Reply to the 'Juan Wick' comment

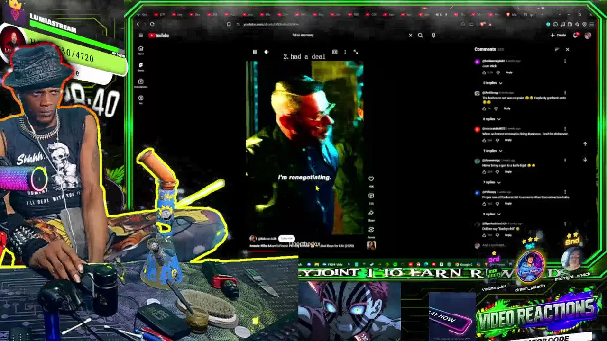tap(509, 72)
